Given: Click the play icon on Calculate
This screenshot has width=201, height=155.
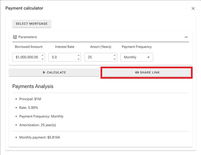Looking at the screenshot, I should tap(44, 73).
